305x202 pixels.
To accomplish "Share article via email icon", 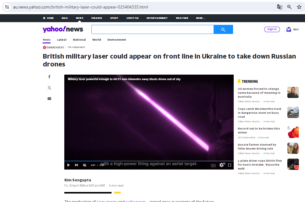I will point(49,99).
